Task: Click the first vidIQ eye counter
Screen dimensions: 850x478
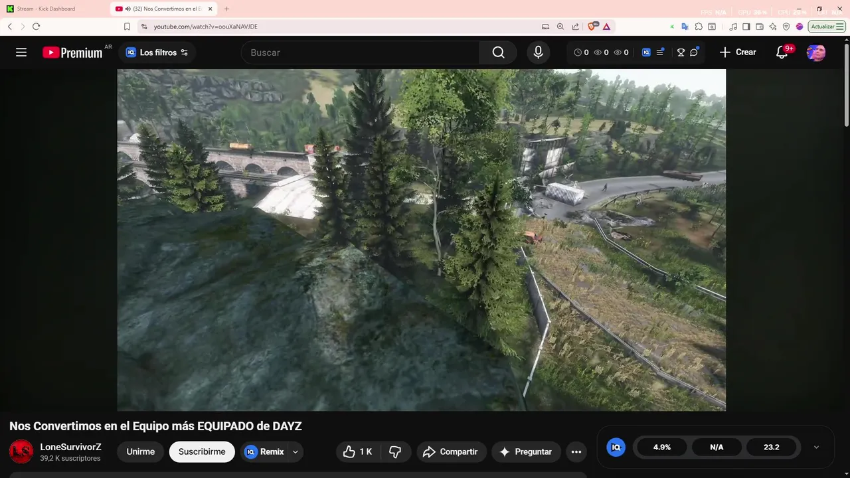Action: click(602, 52)
